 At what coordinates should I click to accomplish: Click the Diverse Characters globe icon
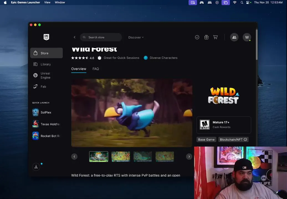point(146,58)
